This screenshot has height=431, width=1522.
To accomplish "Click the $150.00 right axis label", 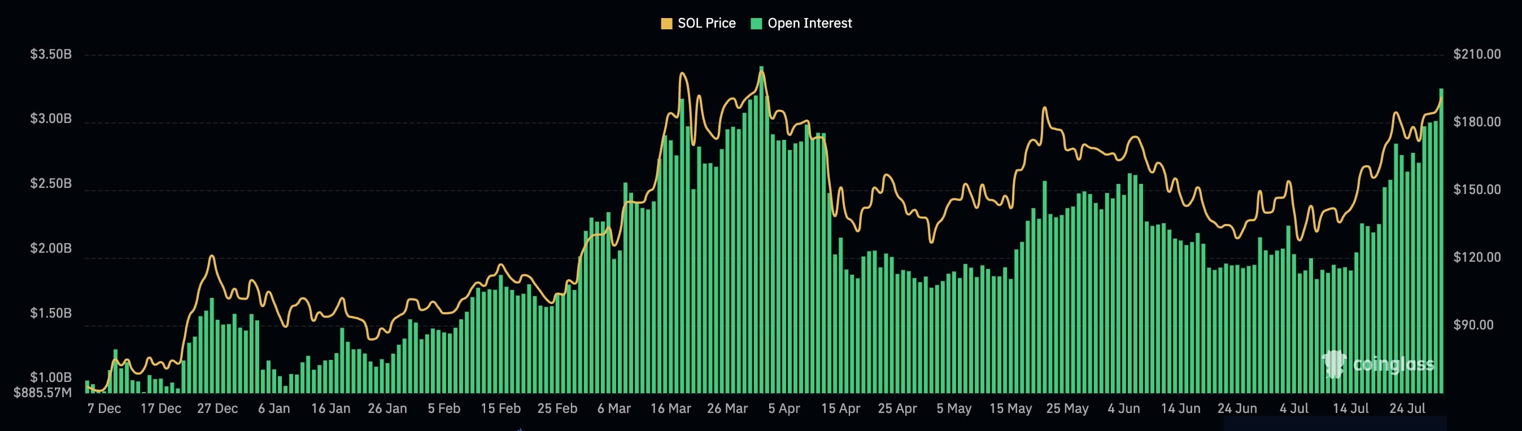I will [1476, 190].
